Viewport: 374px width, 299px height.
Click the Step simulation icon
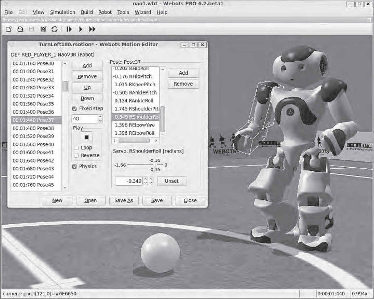(69, 29)
